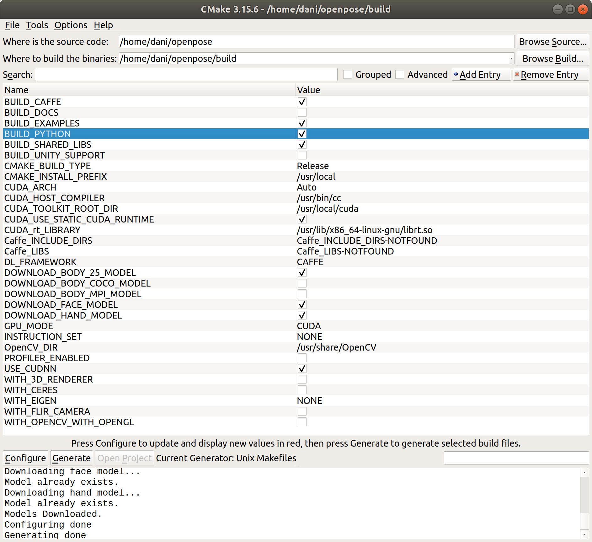The image size is (592, 542).
Task: Enable WITH_FLIR_CAMERA checkbox
Action: [302, 411]
